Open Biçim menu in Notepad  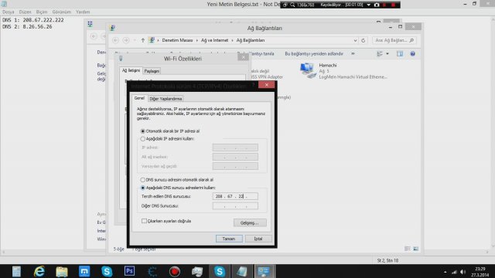pos(41,12)
